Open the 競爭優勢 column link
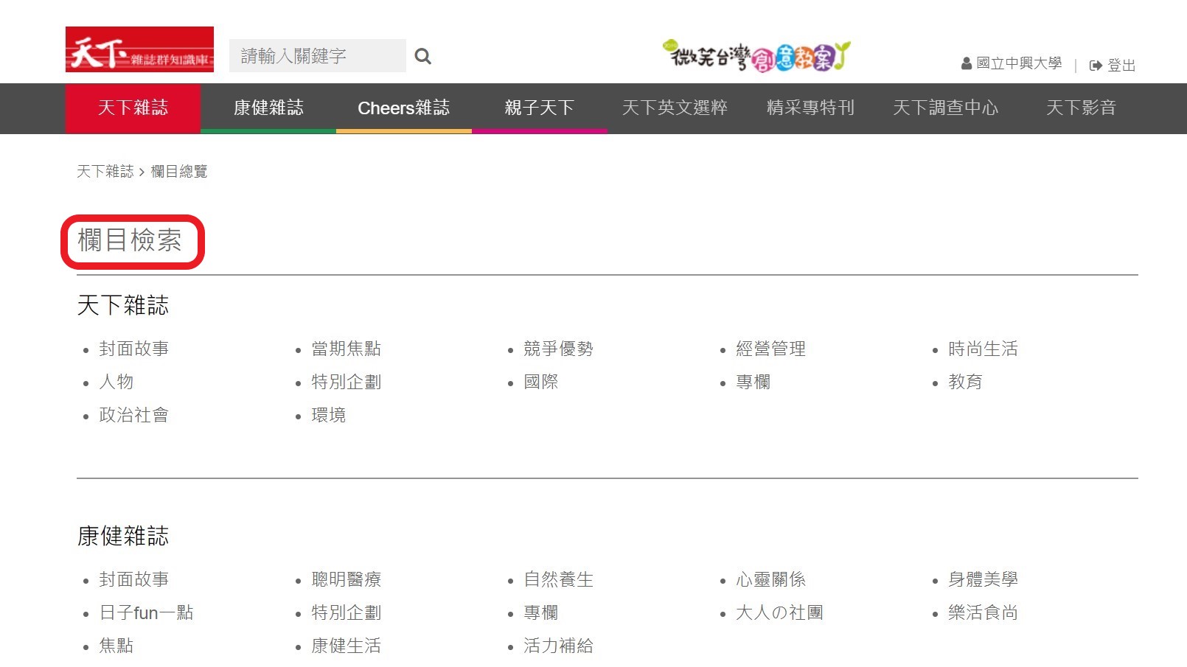This screenshot has width=1187, height=667. pyautogui.click(x=559, y=349)
